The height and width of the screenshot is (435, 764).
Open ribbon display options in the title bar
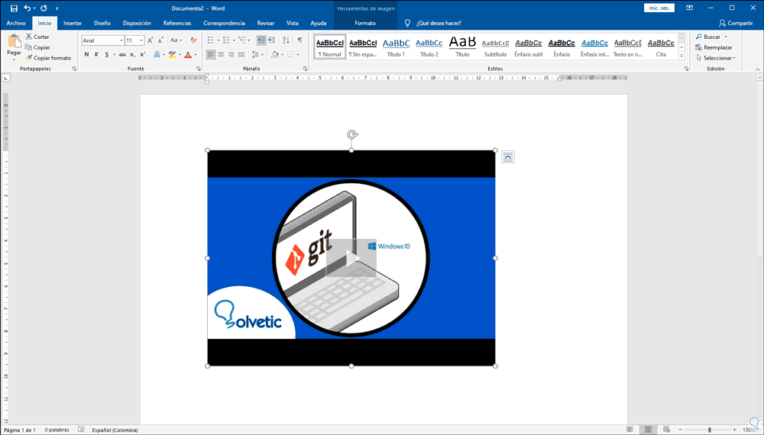point(689,8)
